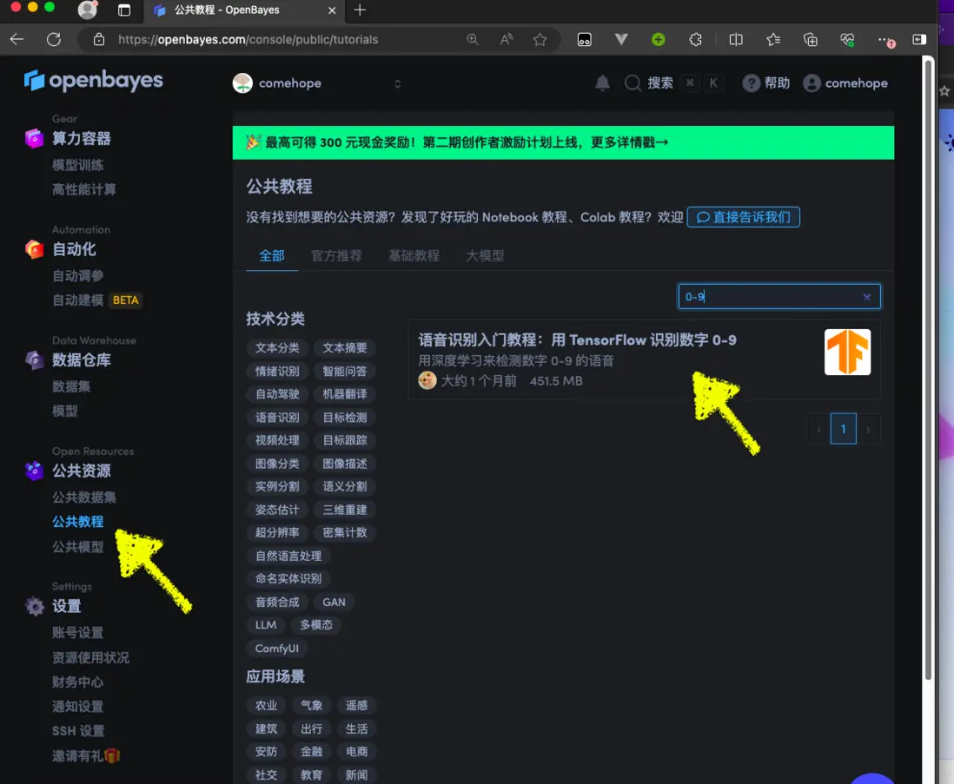
Task: Switch to the 大模型 tab
Action: point(485,256)
